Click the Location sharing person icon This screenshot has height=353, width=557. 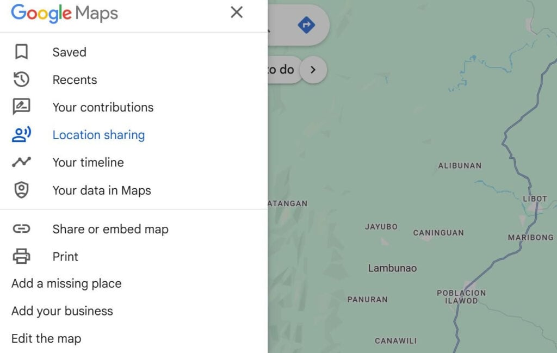click(x=21, y=135)
